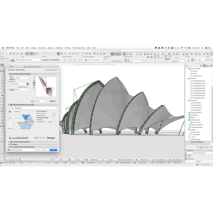Click the UK flag language icon
The height and width of the screenshot is (213, 213).
pos(10,112)
